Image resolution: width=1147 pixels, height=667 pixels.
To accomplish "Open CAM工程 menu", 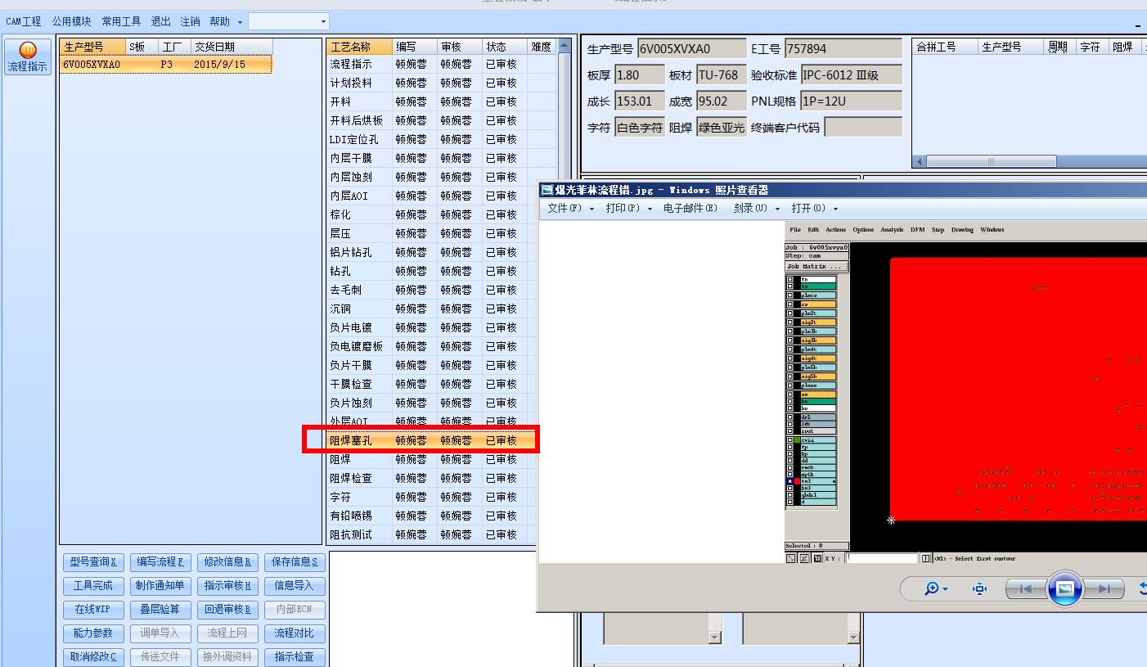I will tap(24, 21).
